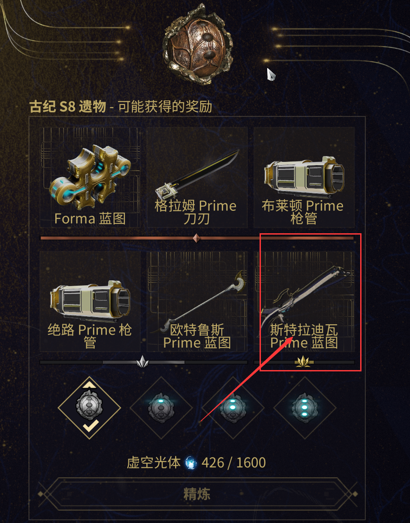410x523 pixels.
Task: Click the 虚空光体 label text
Action: coord(154,462)
